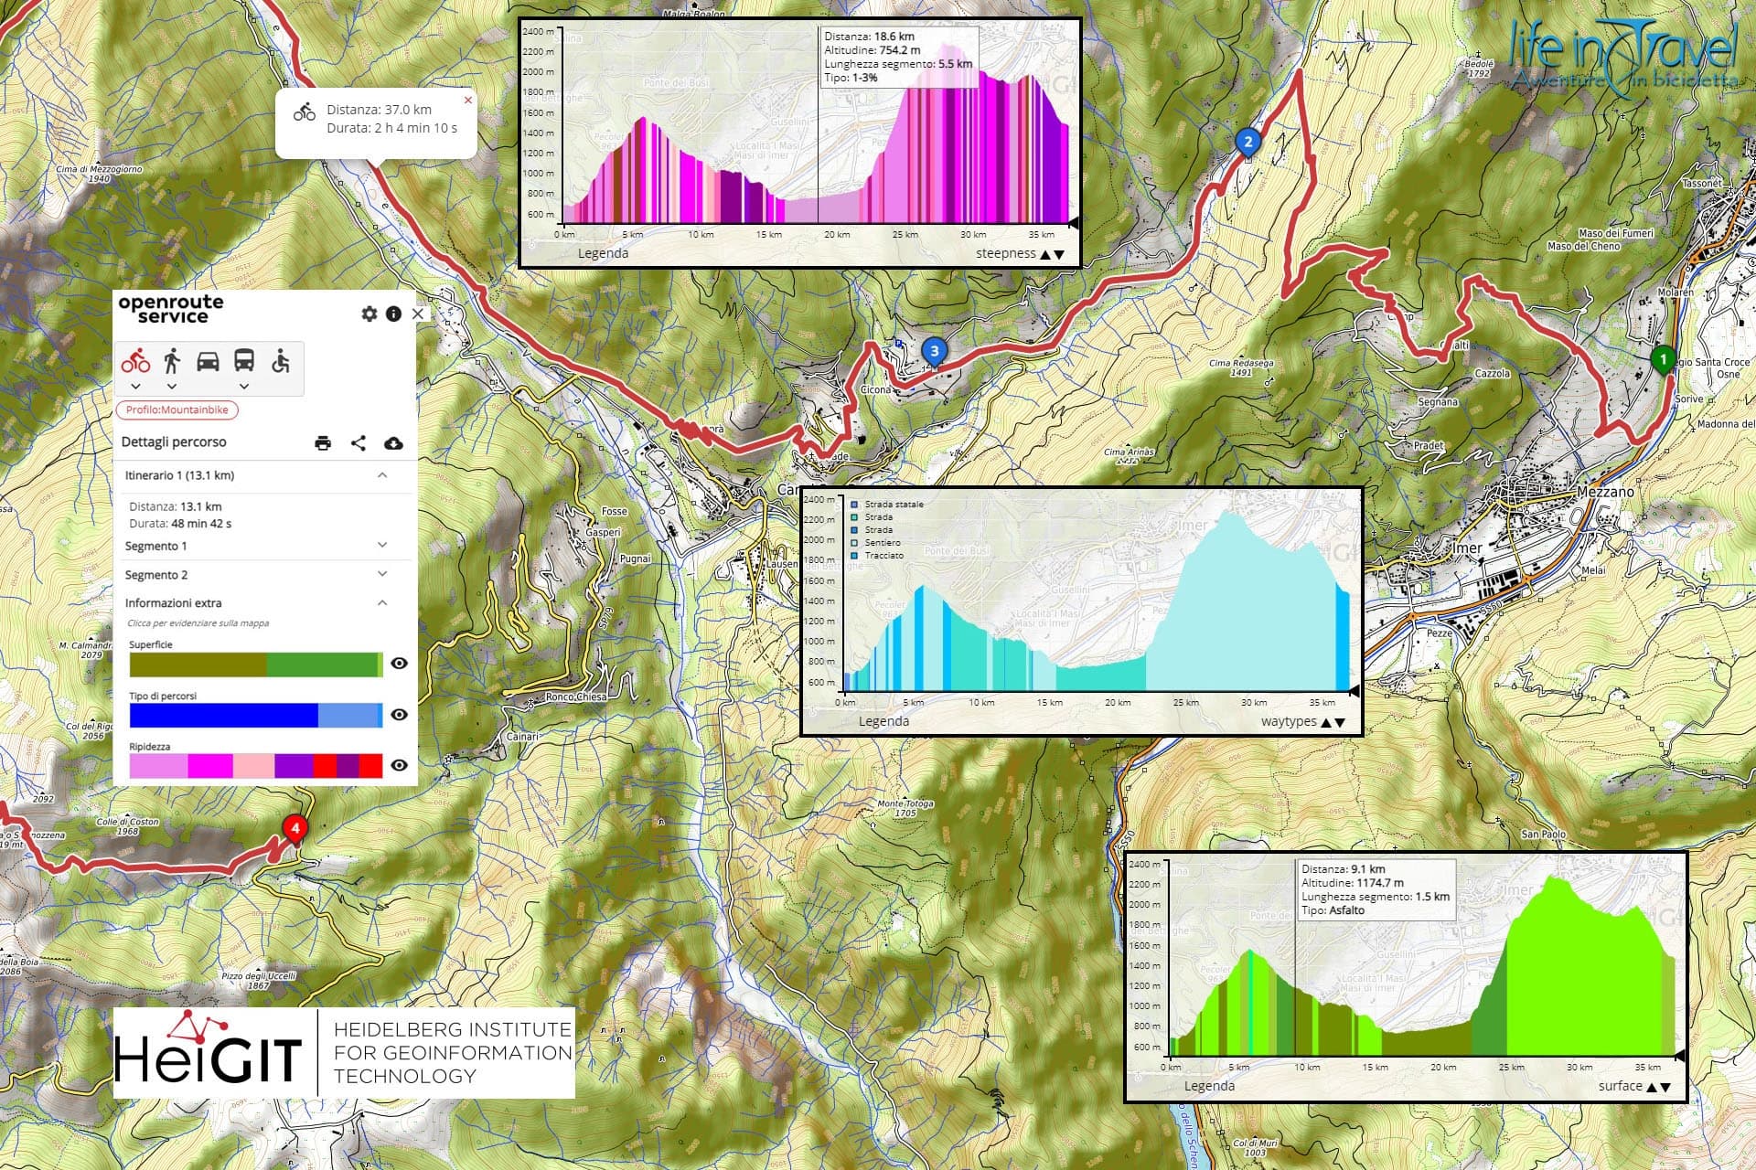Click olive segment in Superficie bar
The width and height of the screenshot is (1756, 1170).
(x=198, y=665)
